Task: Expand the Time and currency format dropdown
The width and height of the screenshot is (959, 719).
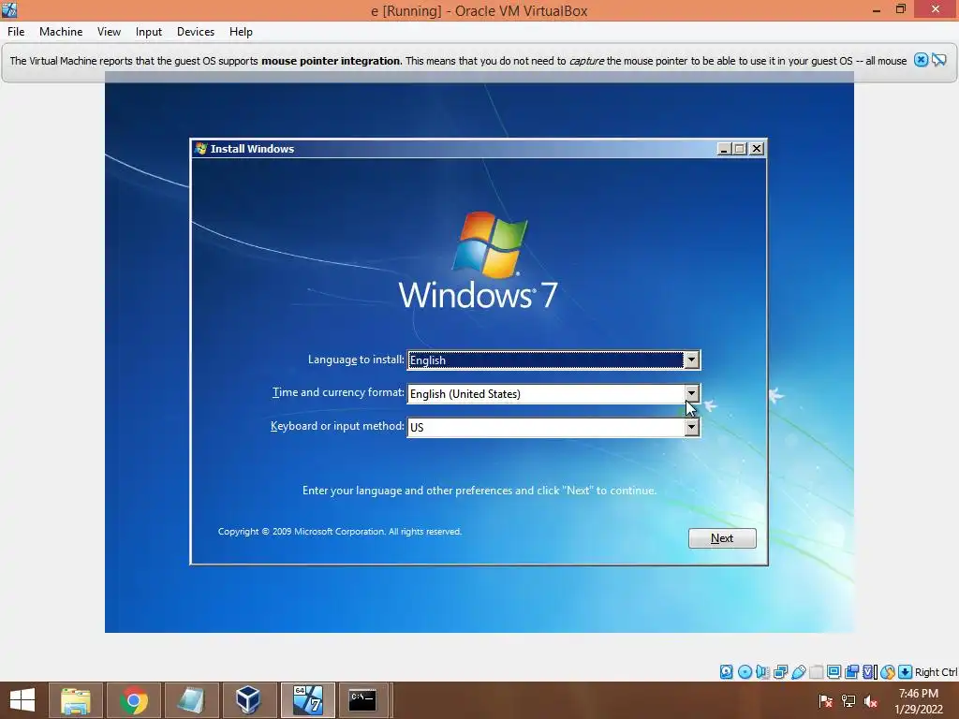Action: coord(691,394)
